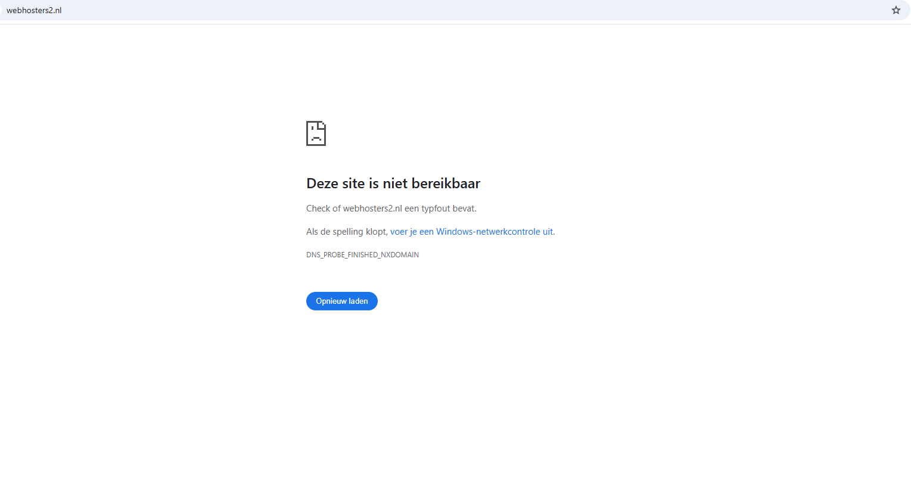Screen dimensions: 911x498
Task: Click the DNS_PROBE_FINISHED_NXDOMAIN error code
Action: coord(362,254)
